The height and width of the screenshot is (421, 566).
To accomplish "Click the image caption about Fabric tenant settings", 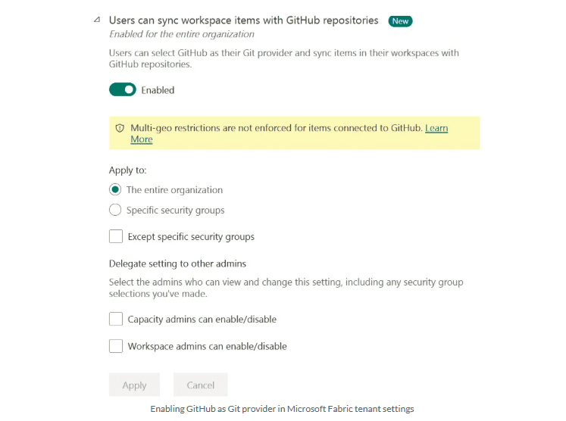I will (282, 409).
